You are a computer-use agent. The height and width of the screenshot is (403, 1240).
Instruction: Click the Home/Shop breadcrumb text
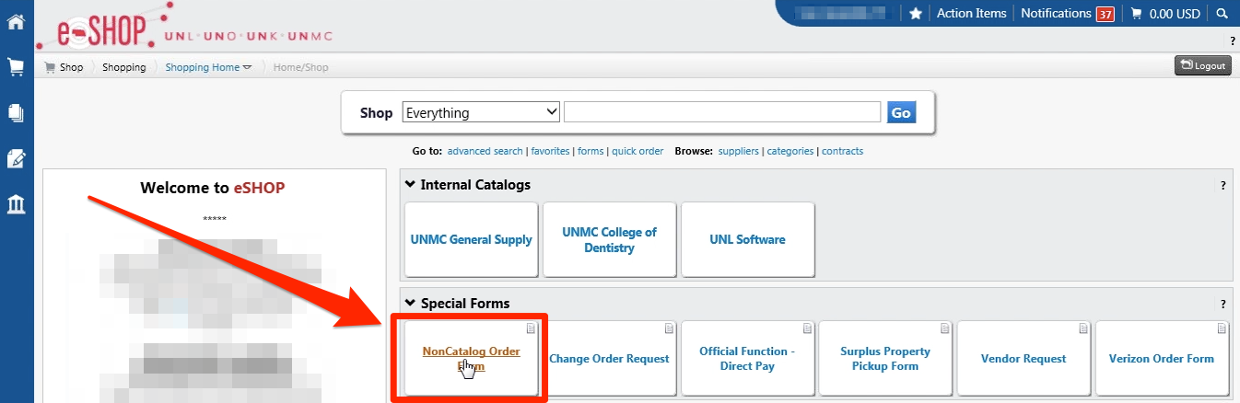pyautogui.click(x=300, y=67)
